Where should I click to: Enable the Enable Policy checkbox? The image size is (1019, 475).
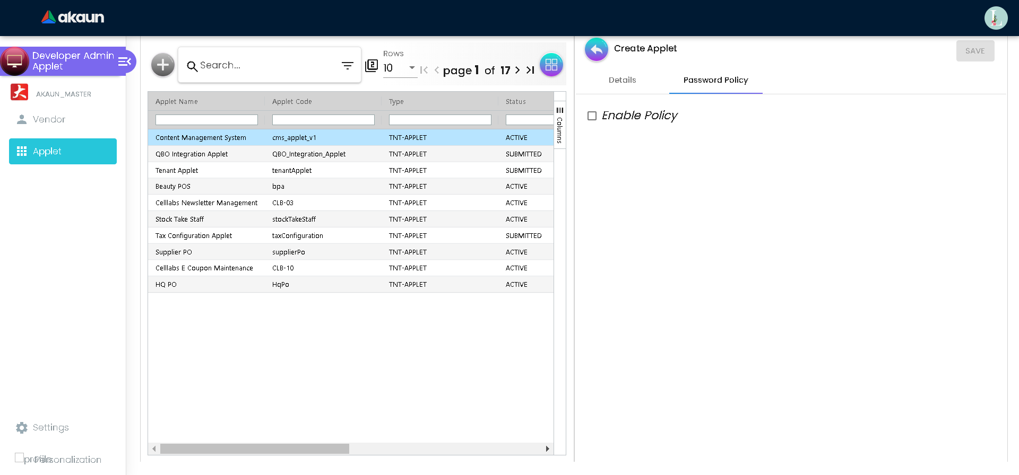pyautogui.click(x=592, y=116)
